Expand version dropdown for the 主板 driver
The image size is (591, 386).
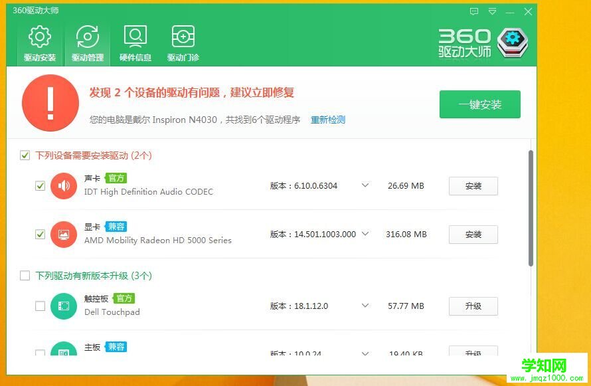pos(365,353)
